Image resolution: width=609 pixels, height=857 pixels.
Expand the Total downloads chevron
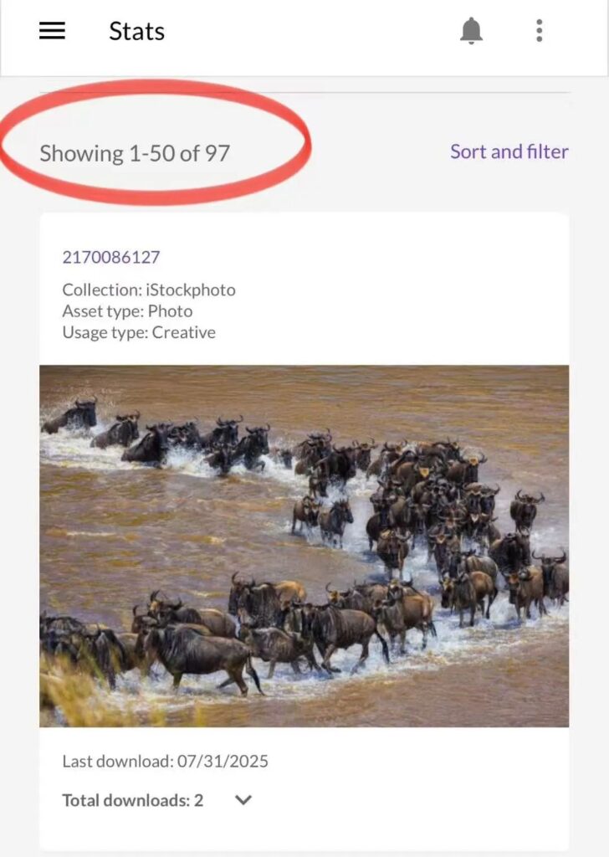click(x=243, y=800)
